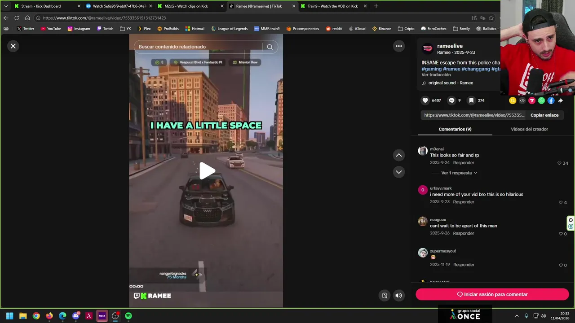This screenshot has width=575, height=323.
Task: Open more sharing options arrow
Action: tap(560, 100)
